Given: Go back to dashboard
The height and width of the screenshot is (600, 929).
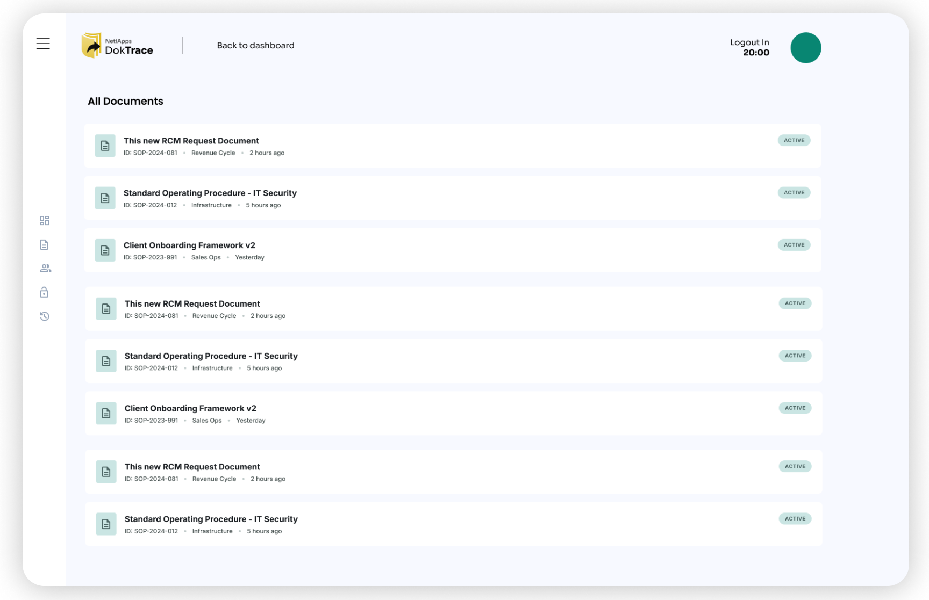Looking at the screenshot, I should point(255,46).
